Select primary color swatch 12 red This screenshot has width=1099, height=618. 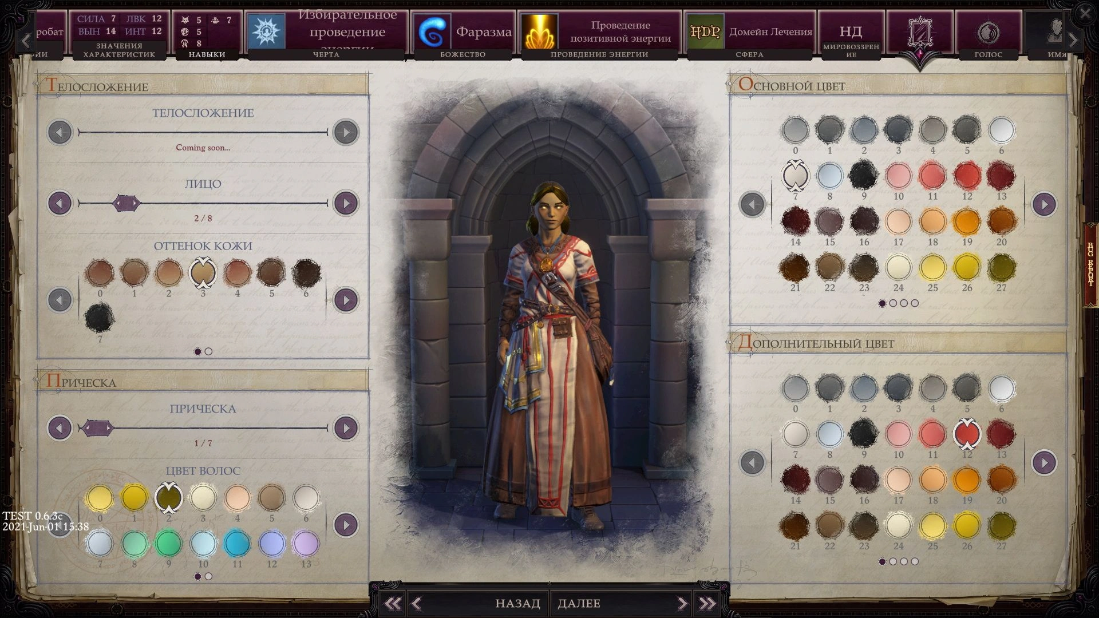(x=967, y=176)
